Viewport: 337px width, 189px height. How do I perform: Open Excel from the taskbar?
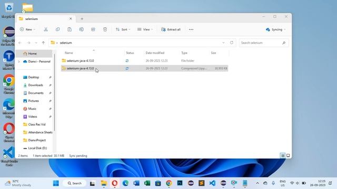point(147,183)
